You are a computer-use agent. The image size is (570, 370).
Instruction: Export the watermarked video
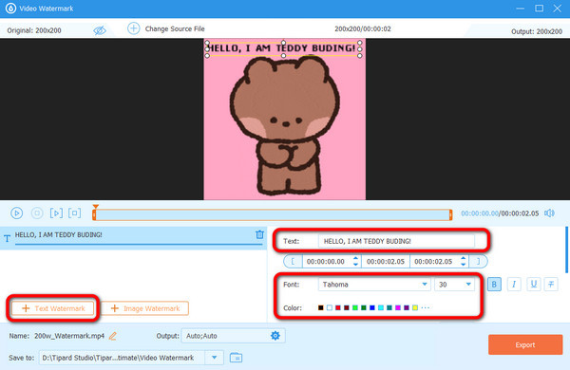525,344
